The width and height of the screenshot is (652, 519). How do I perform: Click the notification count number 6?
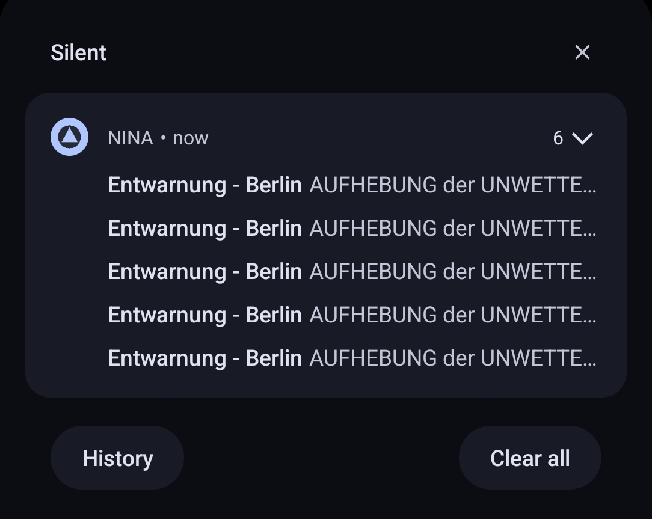point(558,138)
